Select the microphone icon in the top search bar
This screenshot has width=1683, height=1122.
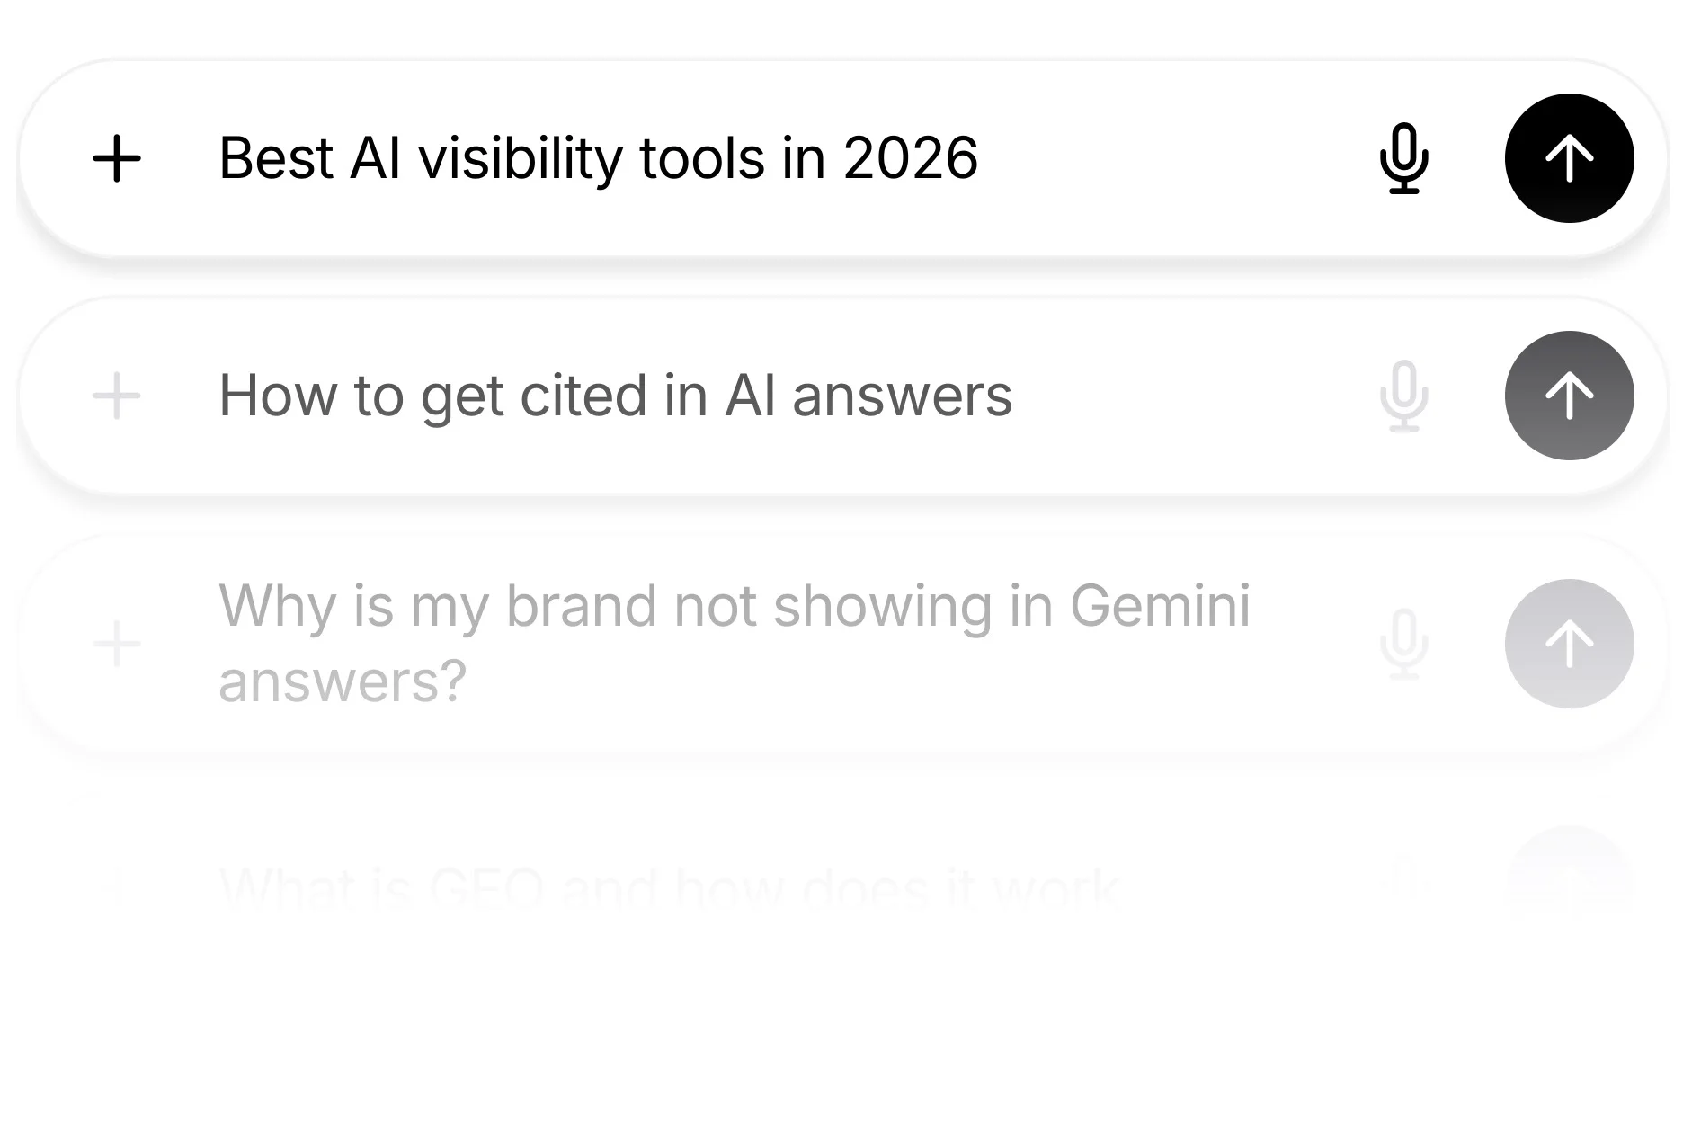point(1403,159)
